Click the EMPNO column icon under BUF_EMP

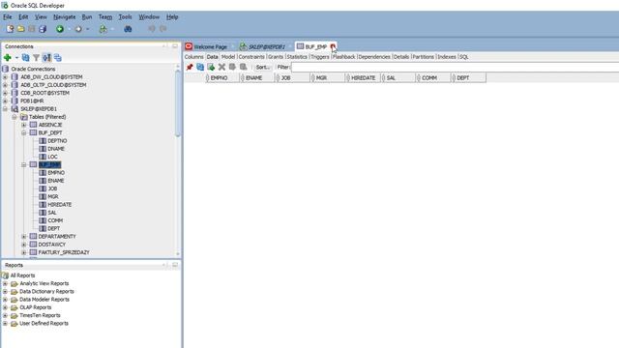43,172
